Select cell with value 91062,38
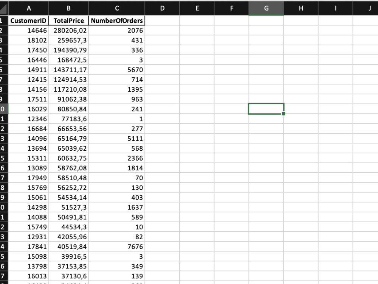378x284 pixels. tap(69, 99)
